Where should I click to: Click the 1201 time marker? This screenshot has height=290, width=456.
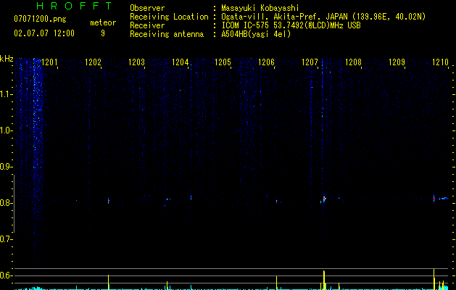pyautogui.click(x=49, y=62)
